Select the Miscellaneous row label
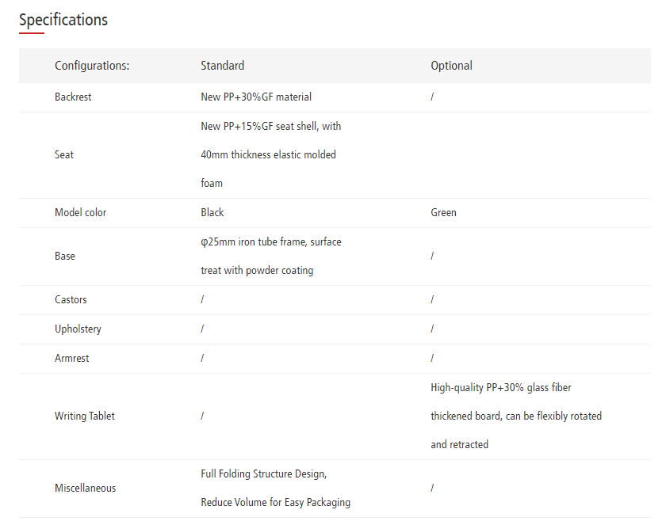The width and height of the screenshot is (666, 521). [85, 488]
